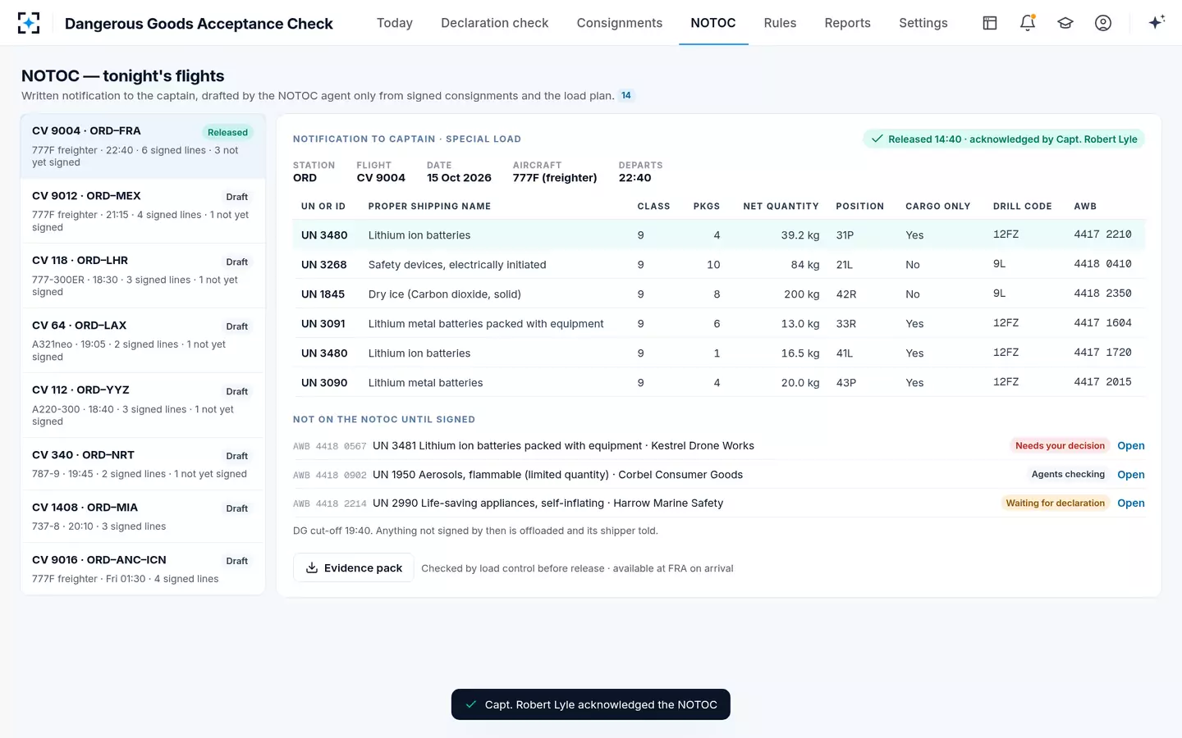Go to the Consignments tab
This screenshot has width=1182, height=738.
[619, 23]
